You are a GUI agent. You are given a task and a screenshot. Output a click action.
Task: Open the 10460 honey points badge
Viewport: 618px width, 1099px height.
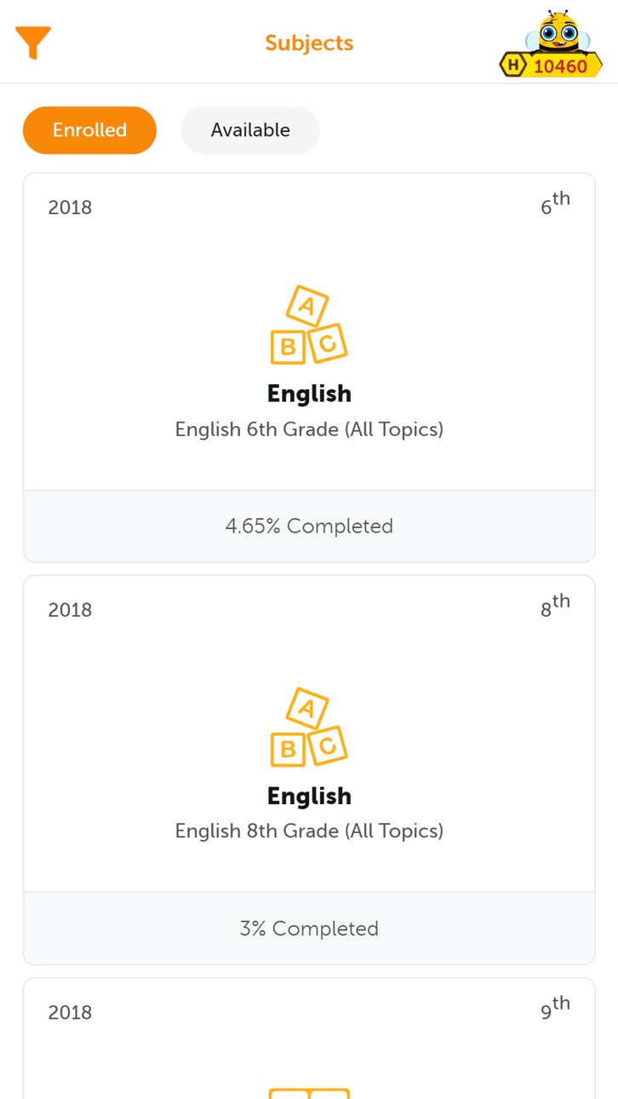pos(551,66)
